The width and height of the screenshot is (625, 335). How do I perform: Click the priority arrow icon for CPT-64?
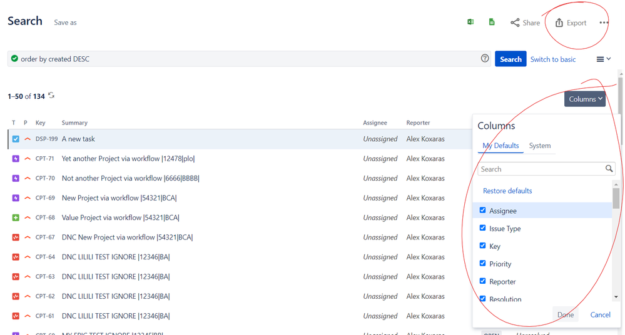(x=28, y=257)
